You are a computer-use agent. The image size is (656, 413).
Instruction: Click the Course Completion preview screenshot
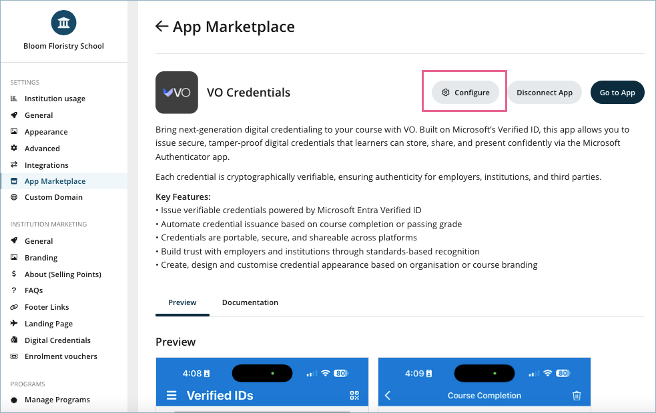point(484,385)
